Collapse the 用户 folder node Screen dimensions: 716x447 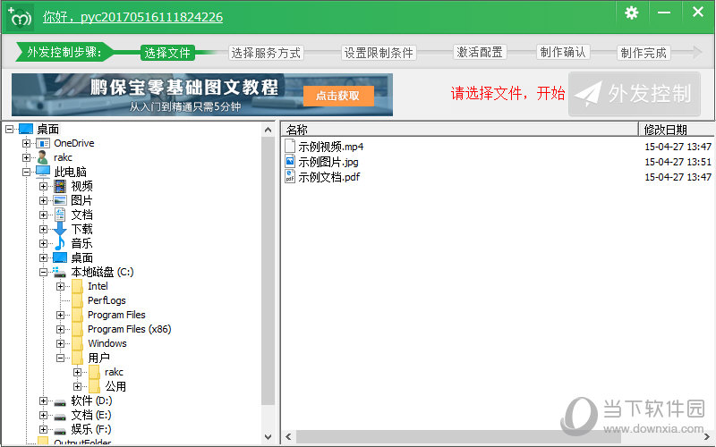tap(60, 358)
